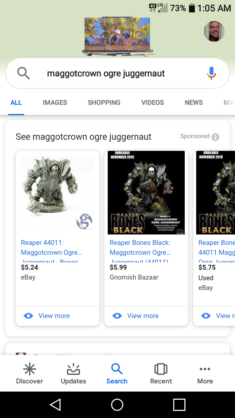Screen dimensions: 235x418
Task: View more for the Gnomish Bazaar item
Action: pos(143,316)
